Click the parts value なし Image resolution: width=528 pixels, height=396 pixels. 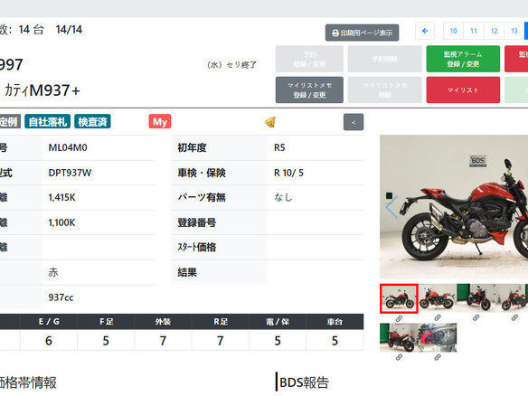point(283,197)
